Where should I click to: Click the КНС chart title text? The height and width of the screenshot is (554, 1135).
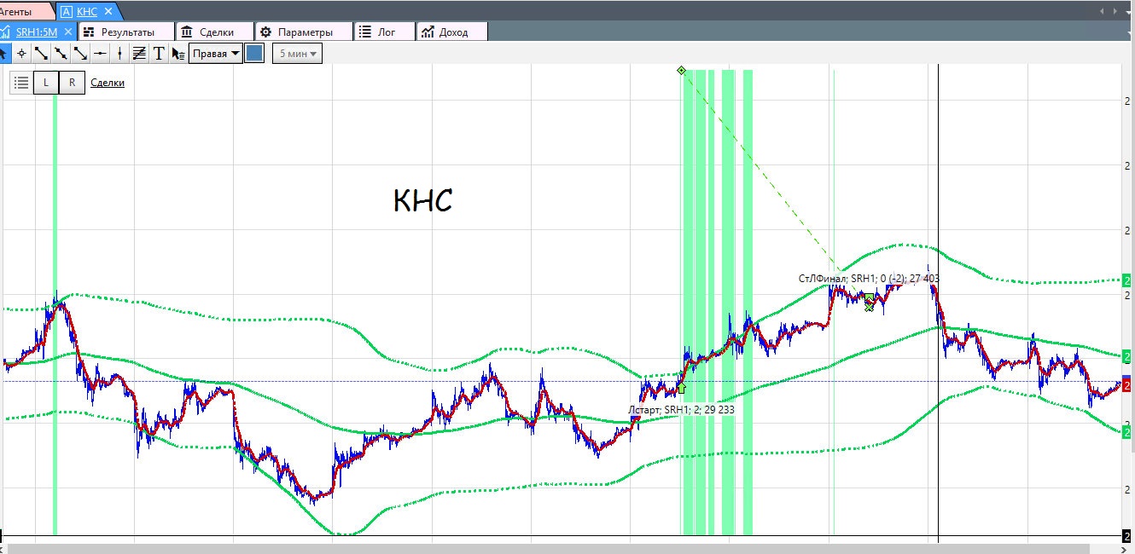422,201
